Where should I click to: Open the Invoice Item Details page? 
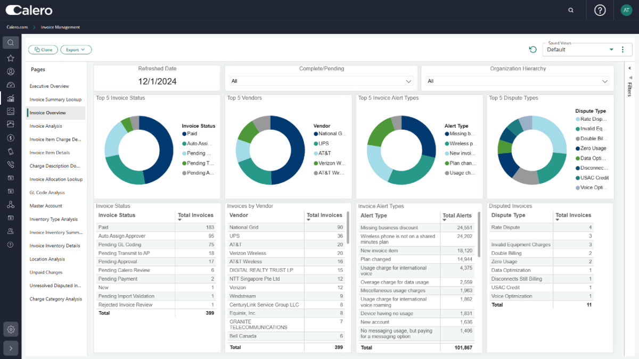pos(50,153)
